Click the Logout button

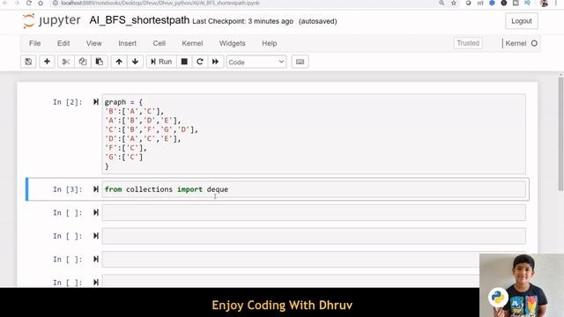(x=522, y=21)
